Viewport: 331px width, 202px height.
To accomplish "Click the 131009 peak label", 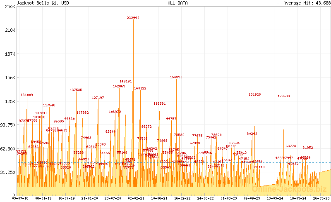I will (27, 95).
